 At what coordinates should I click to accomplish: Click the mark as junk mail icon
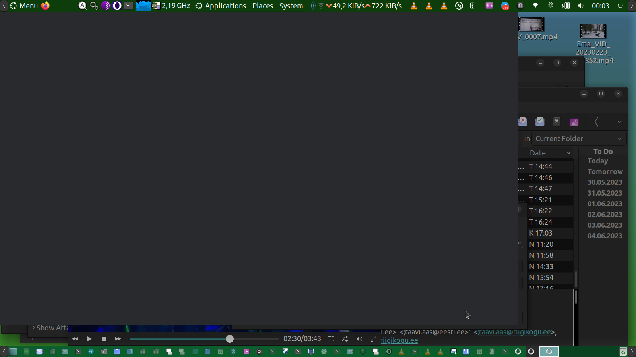tap(523, 121)
